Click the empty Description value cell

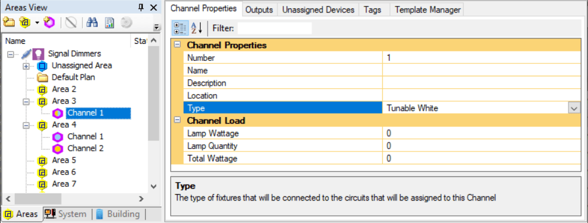click(x=481, y=83)
